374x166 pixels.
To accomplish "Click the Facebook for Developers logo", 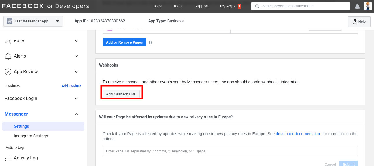I will pos(46,6).
